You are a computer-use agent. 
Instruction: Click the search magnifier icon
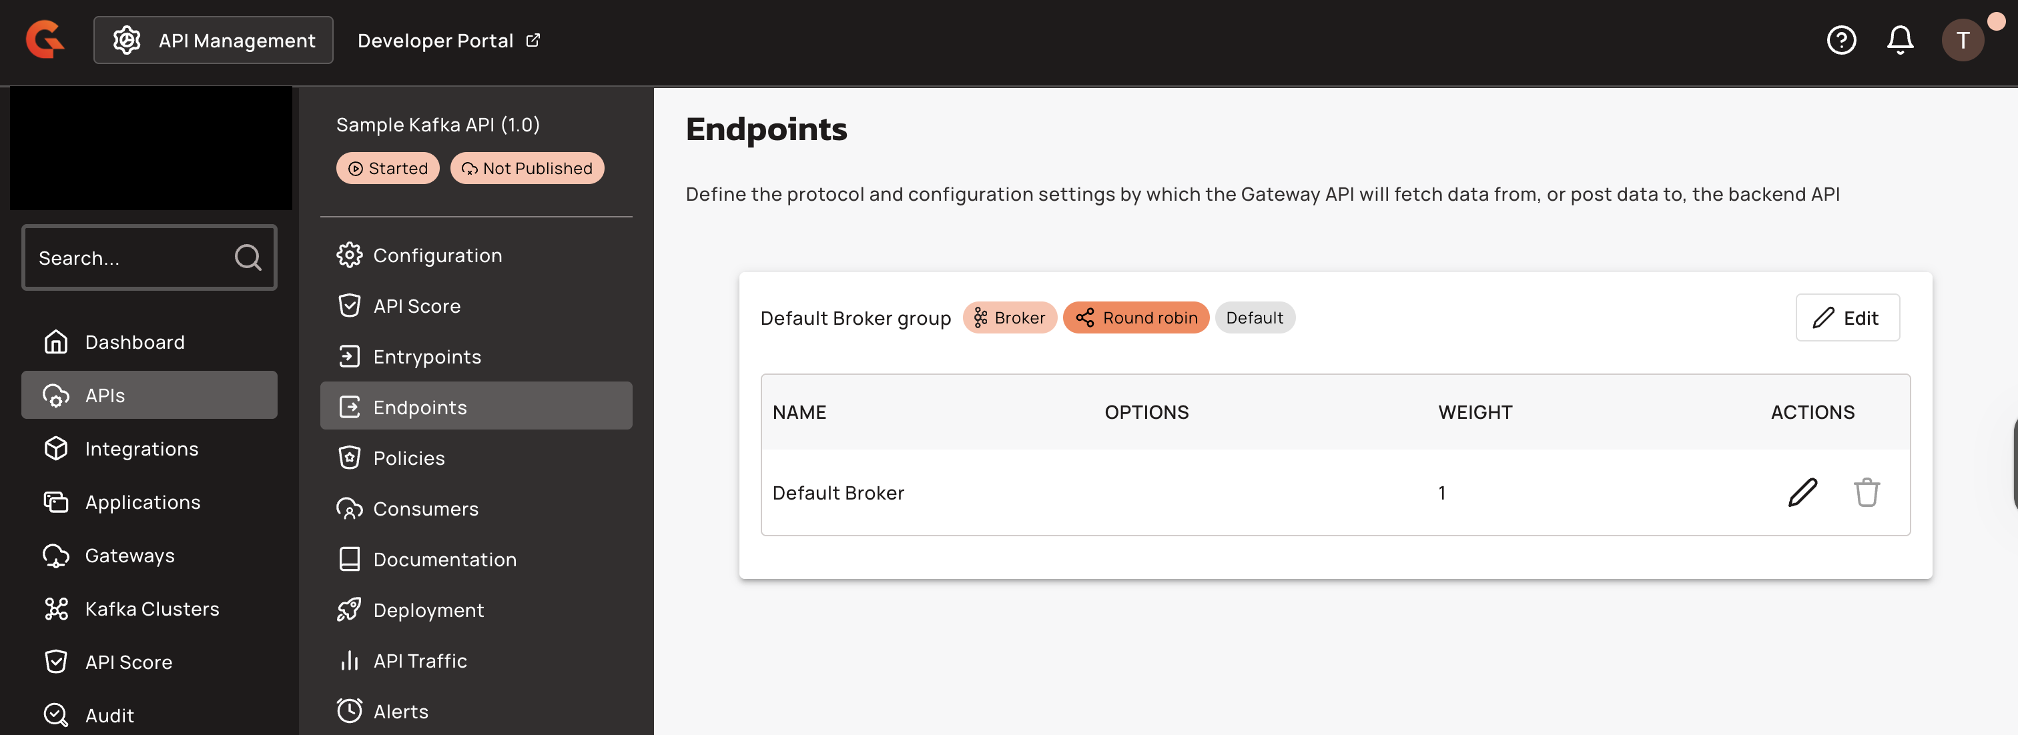click(248, 257)
